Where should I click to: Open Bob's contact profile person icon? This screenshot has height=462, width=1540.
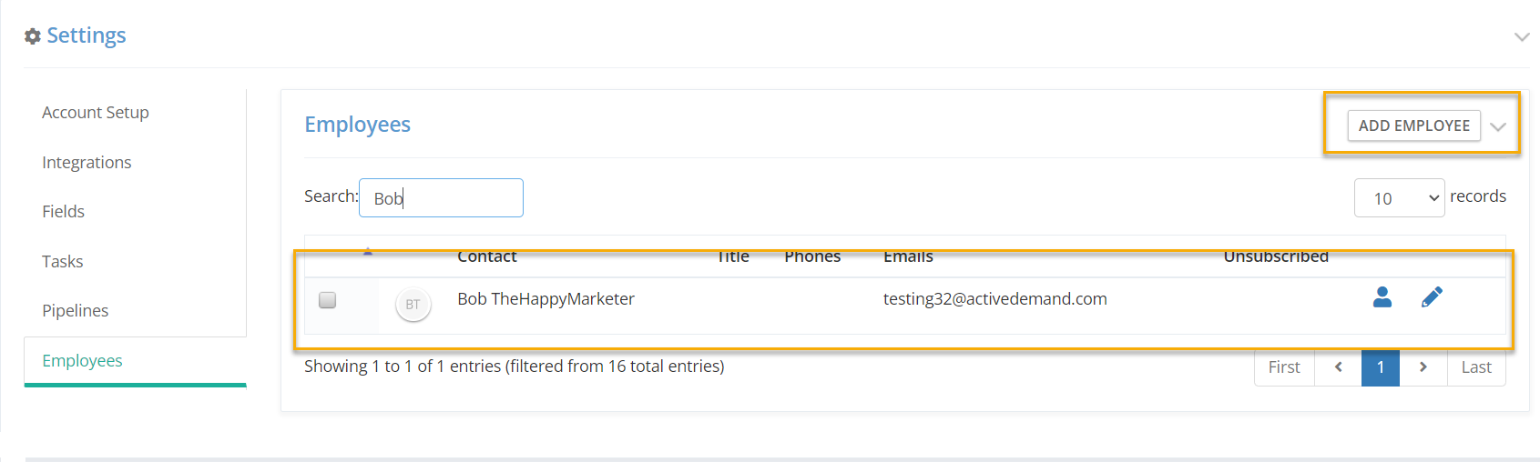pos(1382,297)
